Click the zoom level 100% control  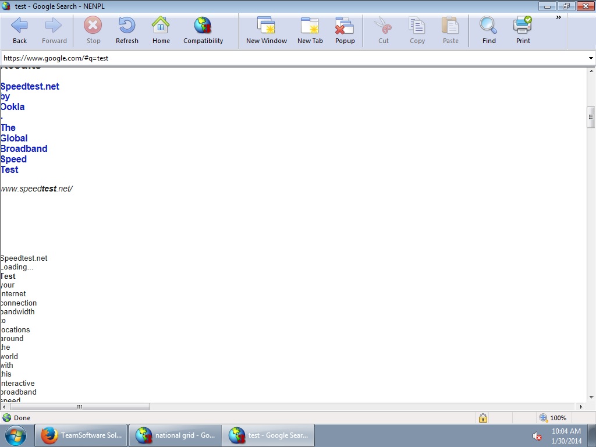pyautogui.click(x=553, y=418)
